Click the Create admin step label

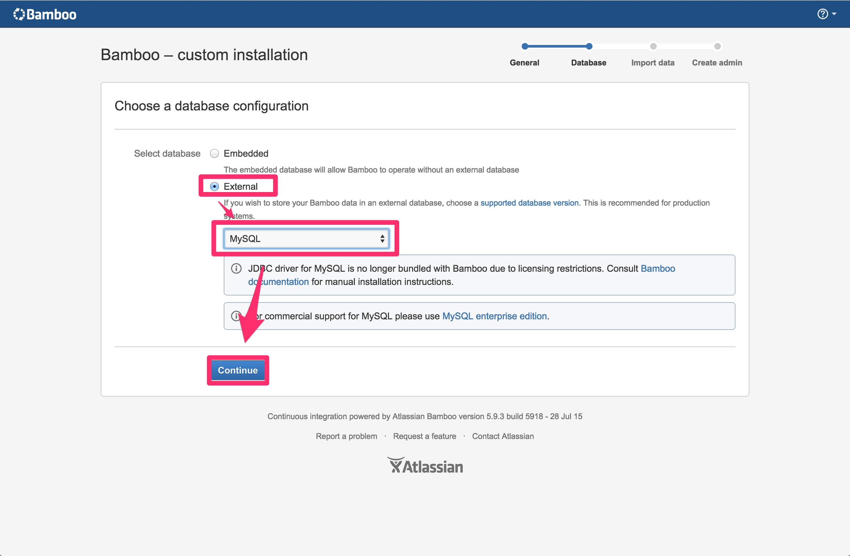tap(717, 62)
